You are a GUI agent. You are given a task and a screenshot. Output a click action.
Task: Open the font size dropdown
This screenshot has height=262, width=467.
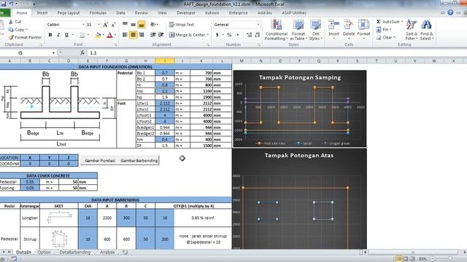[x=99, y=25]
